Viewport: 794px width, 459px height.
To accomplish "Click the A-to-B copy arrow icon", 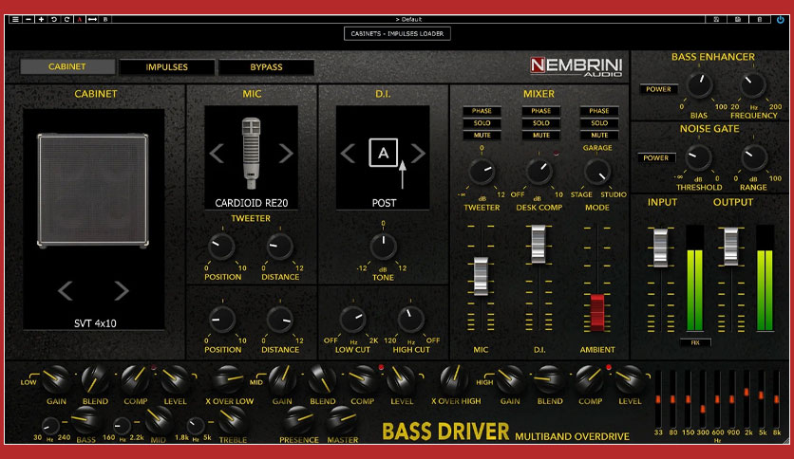I will 92,19.
